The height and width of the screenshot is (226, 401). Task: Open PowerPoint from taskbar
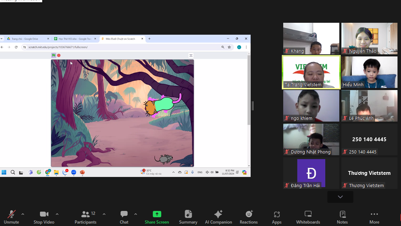click(x=82, y=172)
